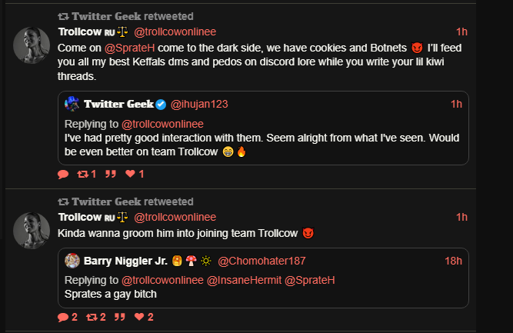This screenshot has width=513, height=333.
Task: Like the first tweet with the heart icon
Action: pos(129,174)
